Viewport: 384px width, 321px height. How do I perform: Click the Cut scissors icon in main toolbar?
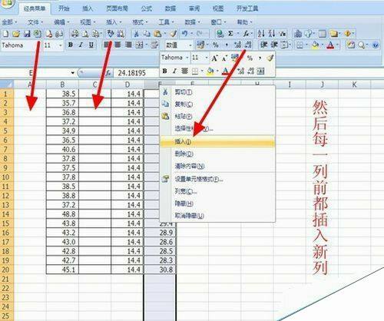click(137, 34)
